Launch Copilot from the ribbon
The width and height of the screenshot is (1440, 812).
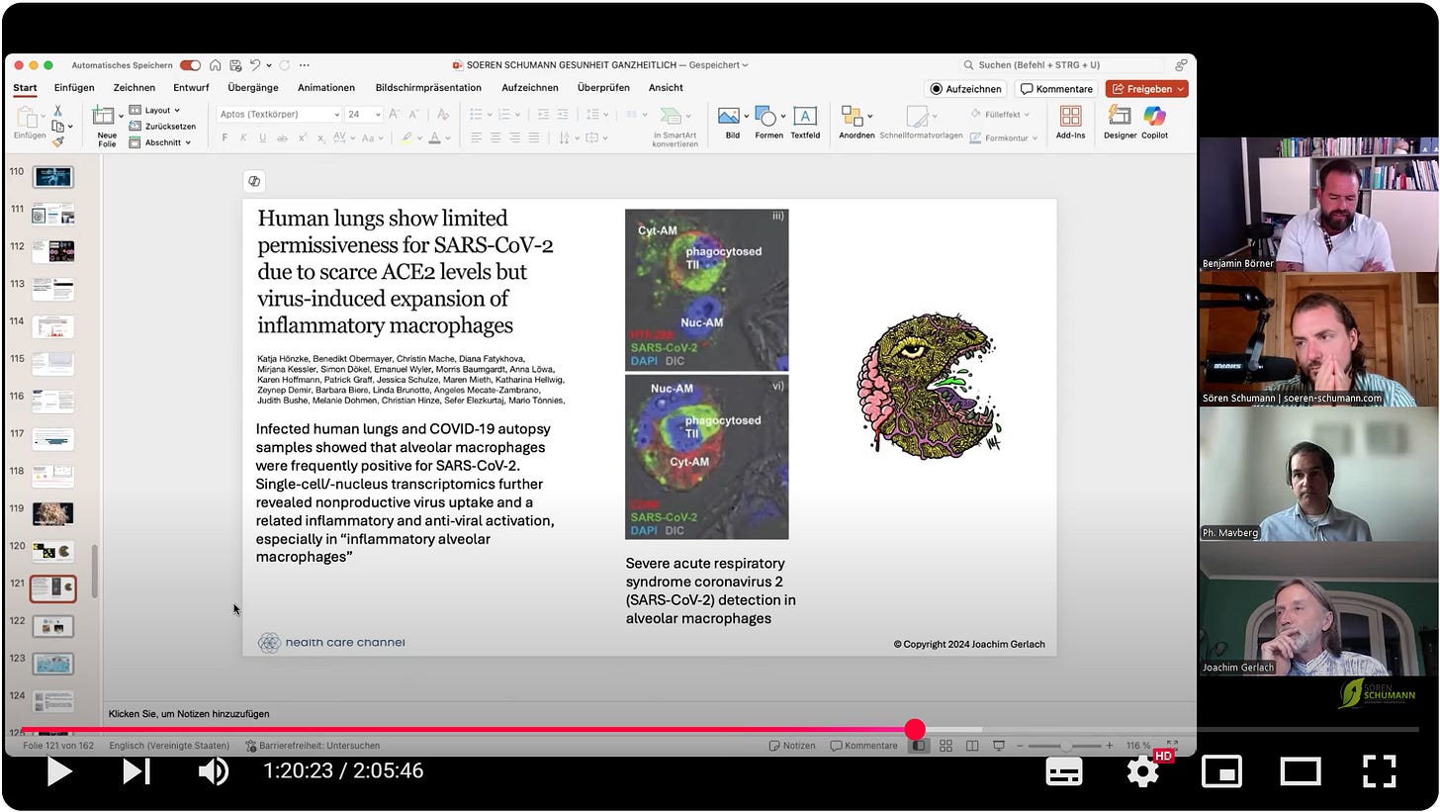point(1154,123)
